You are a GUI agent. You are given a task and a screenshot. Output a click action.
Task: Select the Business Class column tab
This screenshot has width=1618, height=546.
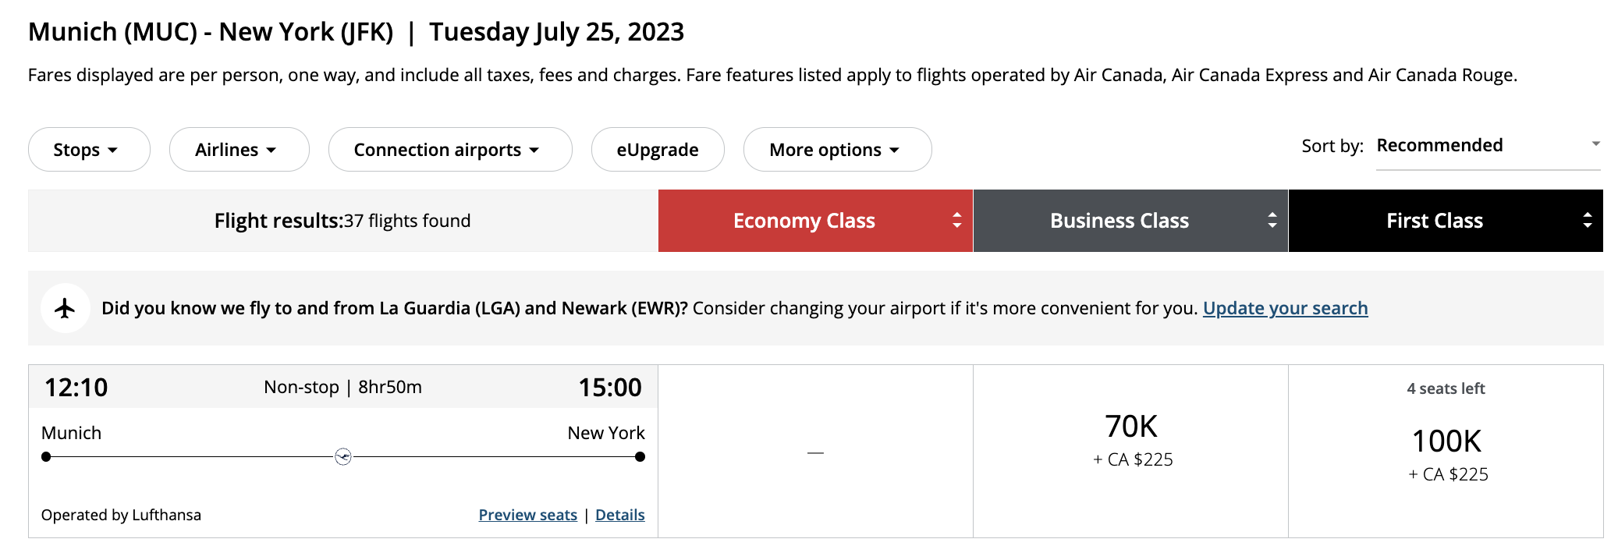tap(1119, 221)
